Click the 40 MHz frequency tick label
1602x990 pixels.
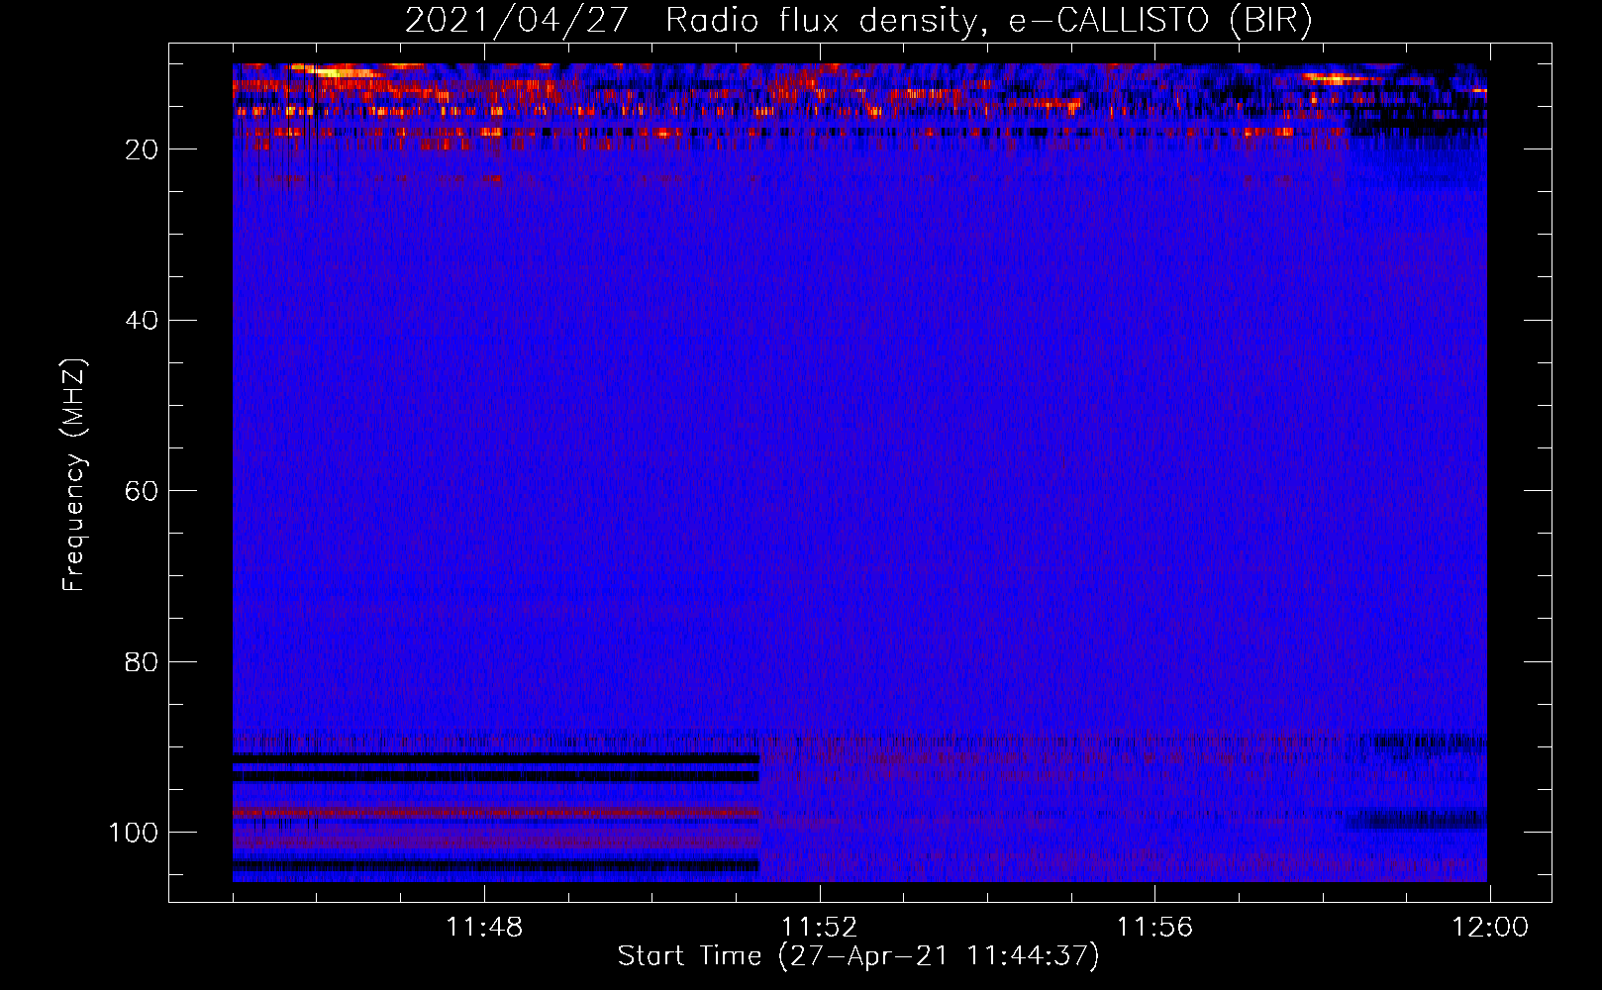(x=142, y=321)
